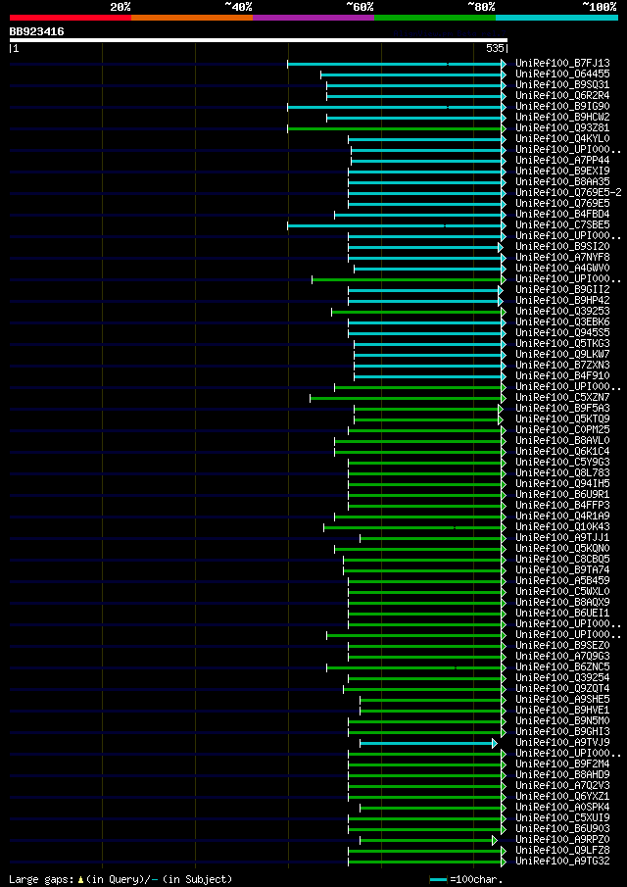Click the query end position 535
Viewport: 627px width, 887px height.
pyautogui.click(x=495, y=49)
